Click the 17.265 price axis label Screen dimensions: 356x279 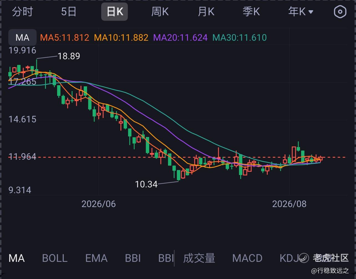pos(22,82)
